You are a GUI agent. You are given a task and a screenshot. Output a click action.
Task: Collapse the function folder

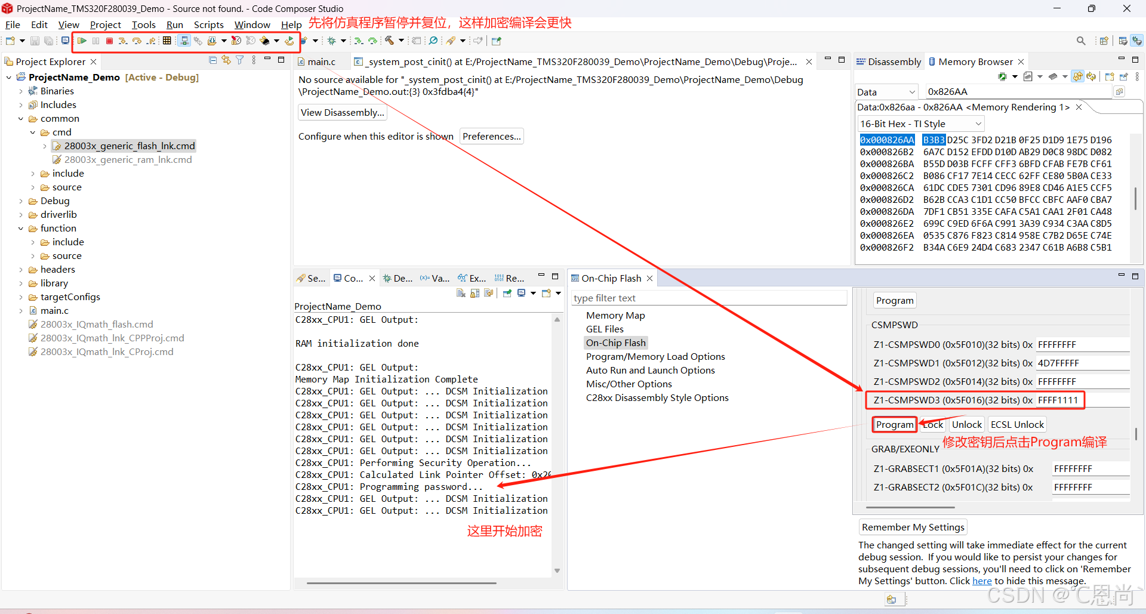click(x=21, y=229)
